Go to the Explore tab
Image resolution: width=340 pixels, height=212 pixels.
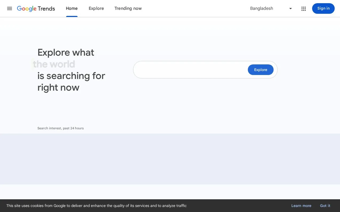pos(96,8)
